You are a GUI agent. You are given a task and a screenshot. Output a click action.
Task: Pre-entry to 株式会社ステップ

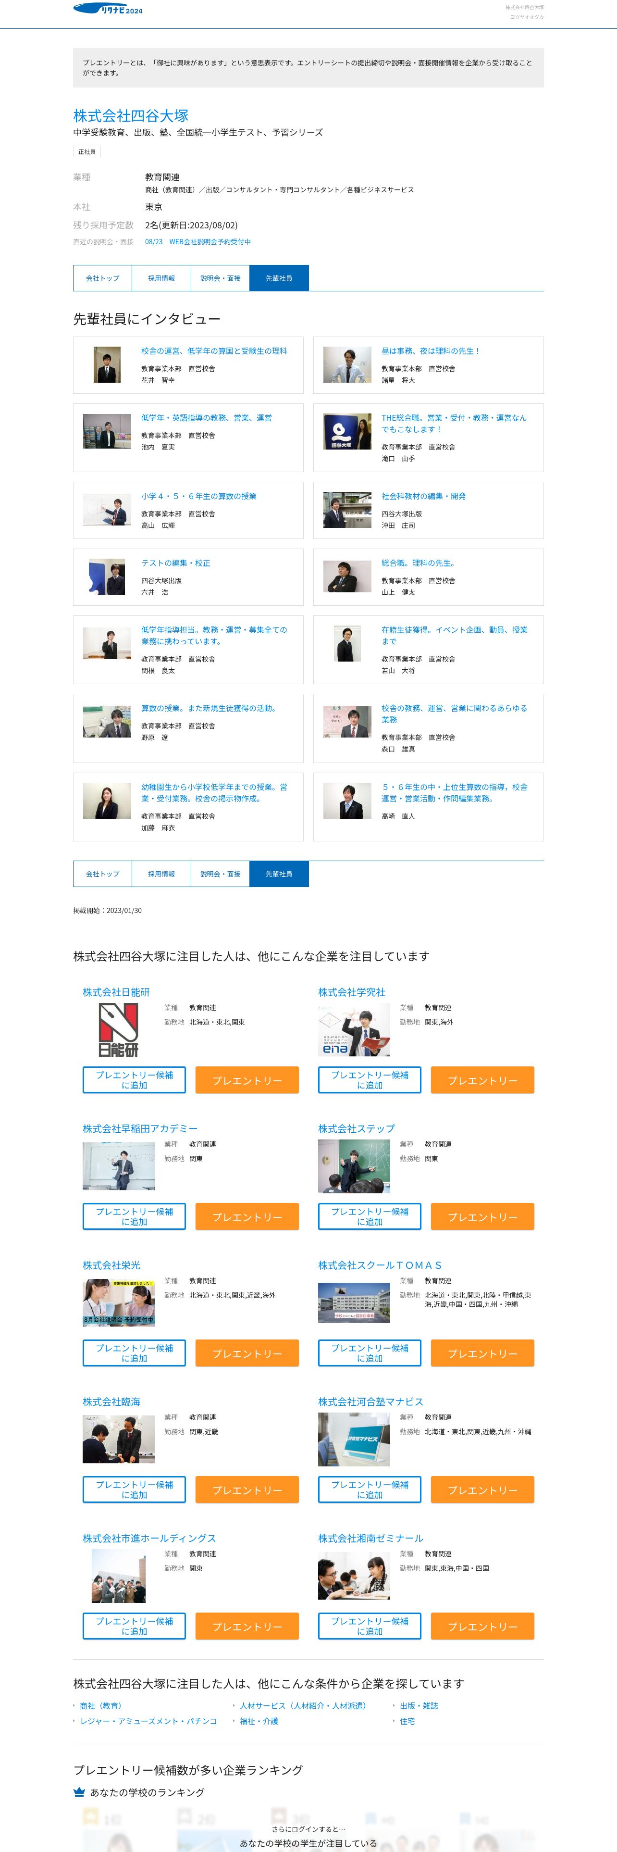[x=482, y=1216]
